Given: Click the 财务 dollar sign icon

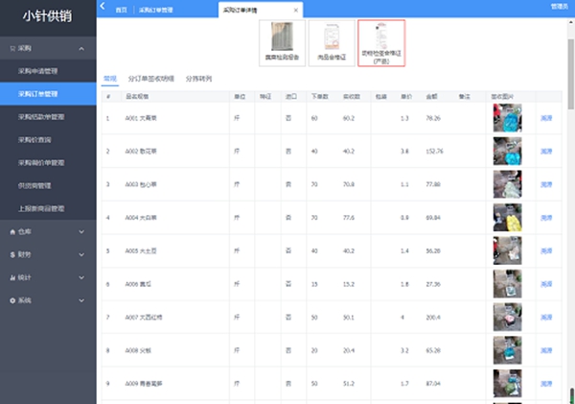Looking at the screenshot, I should coord(11,254).
